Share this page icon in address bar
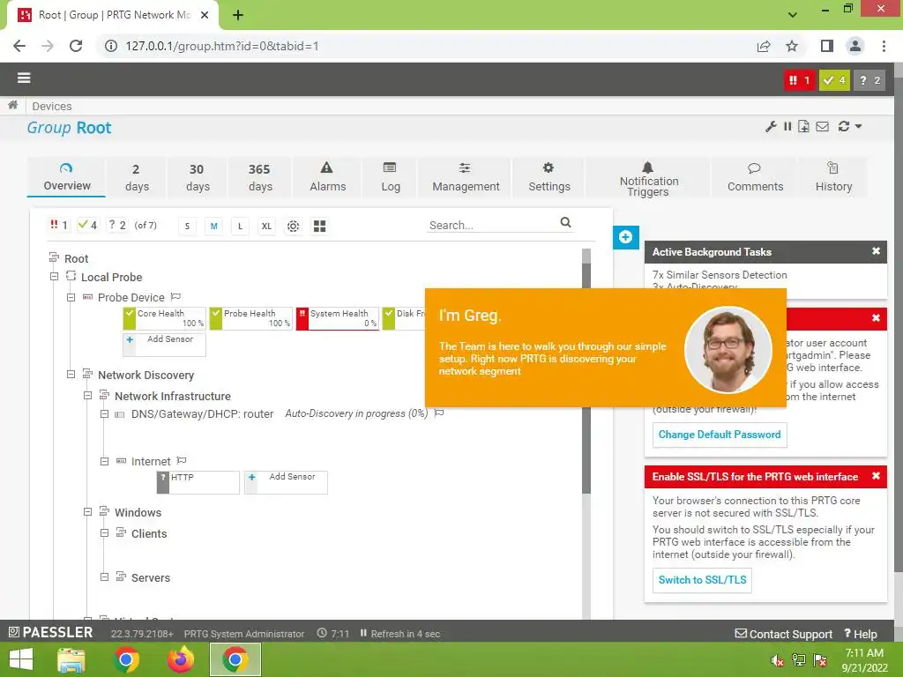This screenshot has height=677, width=903. (x=764, y=46)
